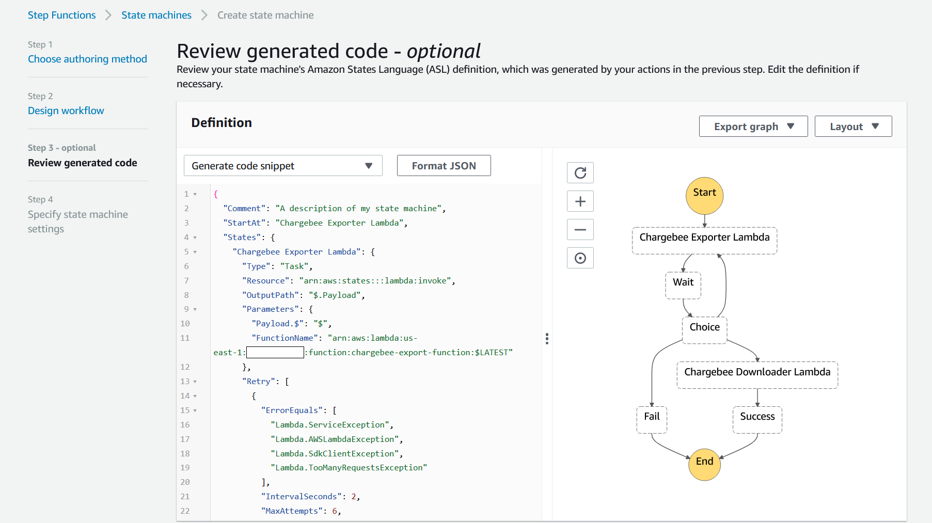This screenshot has height=523, width=932.
Task: Click Chargebee Downloader Lambda graph node
Action: click(x=757, y=375)
